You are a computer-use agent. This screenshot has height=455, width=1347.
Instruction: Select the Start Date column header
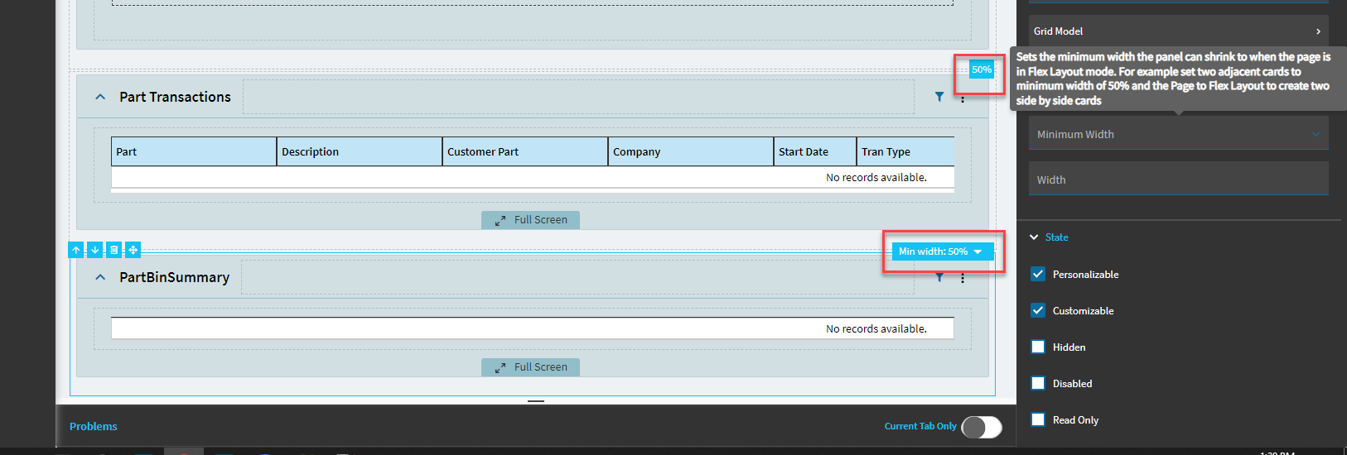click(x=815, y=152)
